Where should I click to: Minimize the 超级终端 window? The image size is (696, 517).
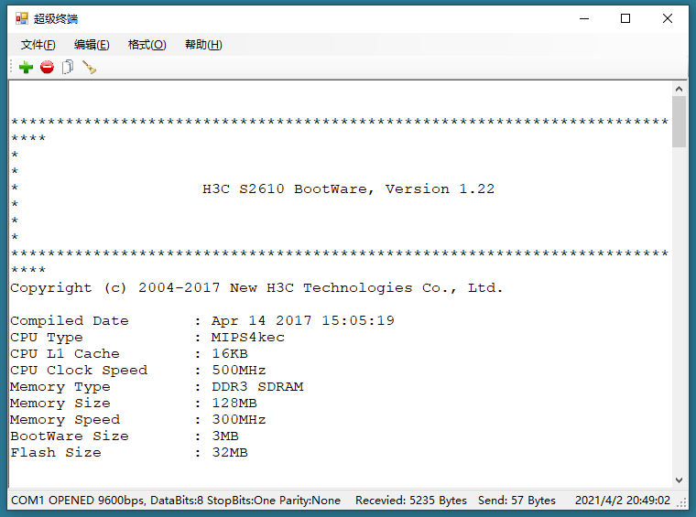[x=584, y=18]
